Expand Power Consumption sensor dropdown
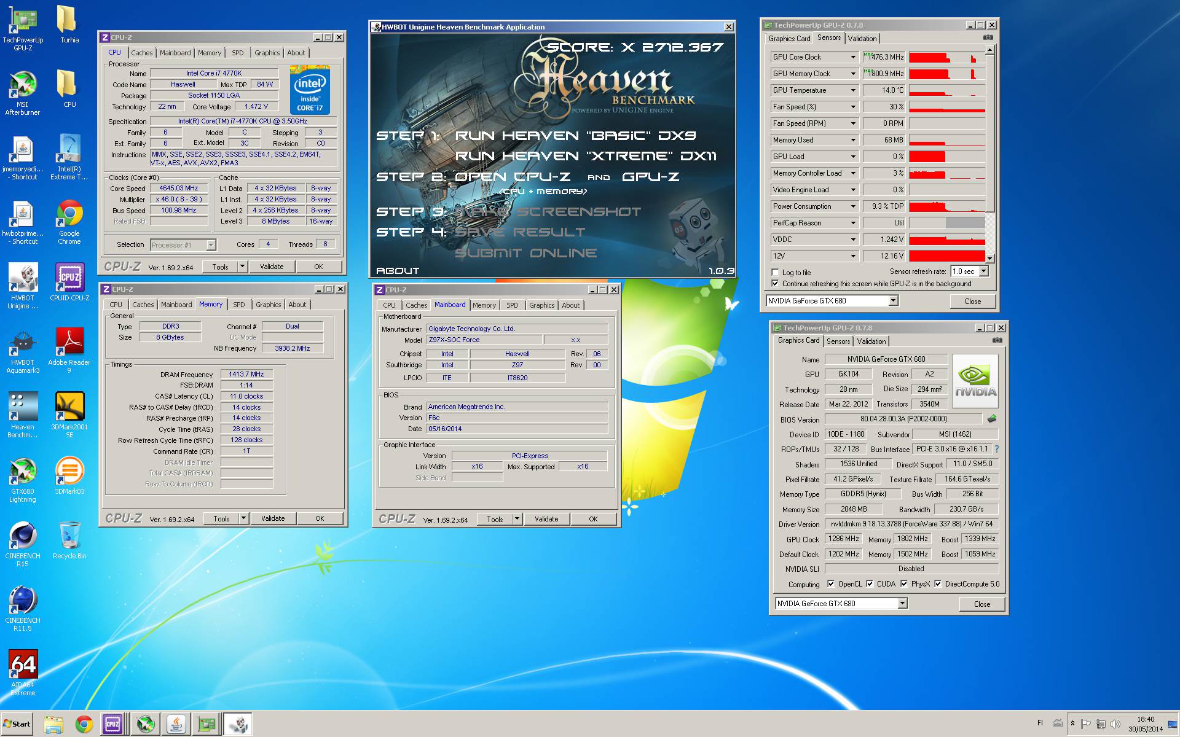This screenshot has height=737, width=1180. tap(853, 206)
